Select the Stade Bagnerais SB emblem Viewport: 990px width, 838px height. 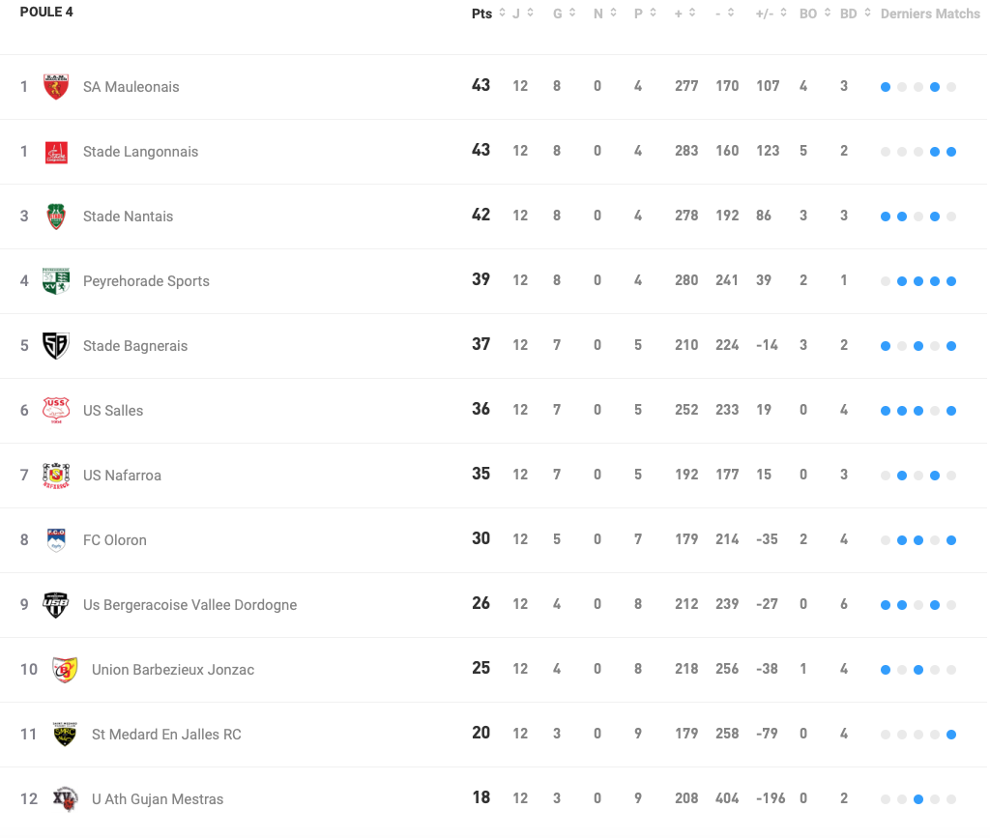point(56,345)
